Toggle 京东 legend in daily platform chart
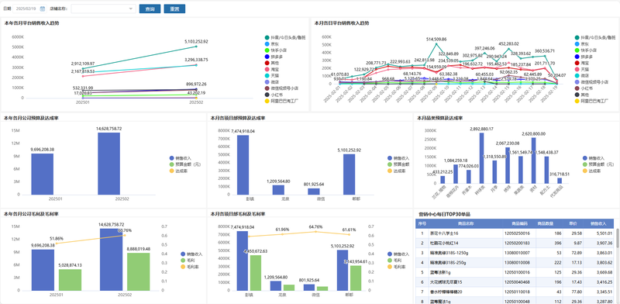Viewport: 620px width, 304px height. tap(582, 44)
